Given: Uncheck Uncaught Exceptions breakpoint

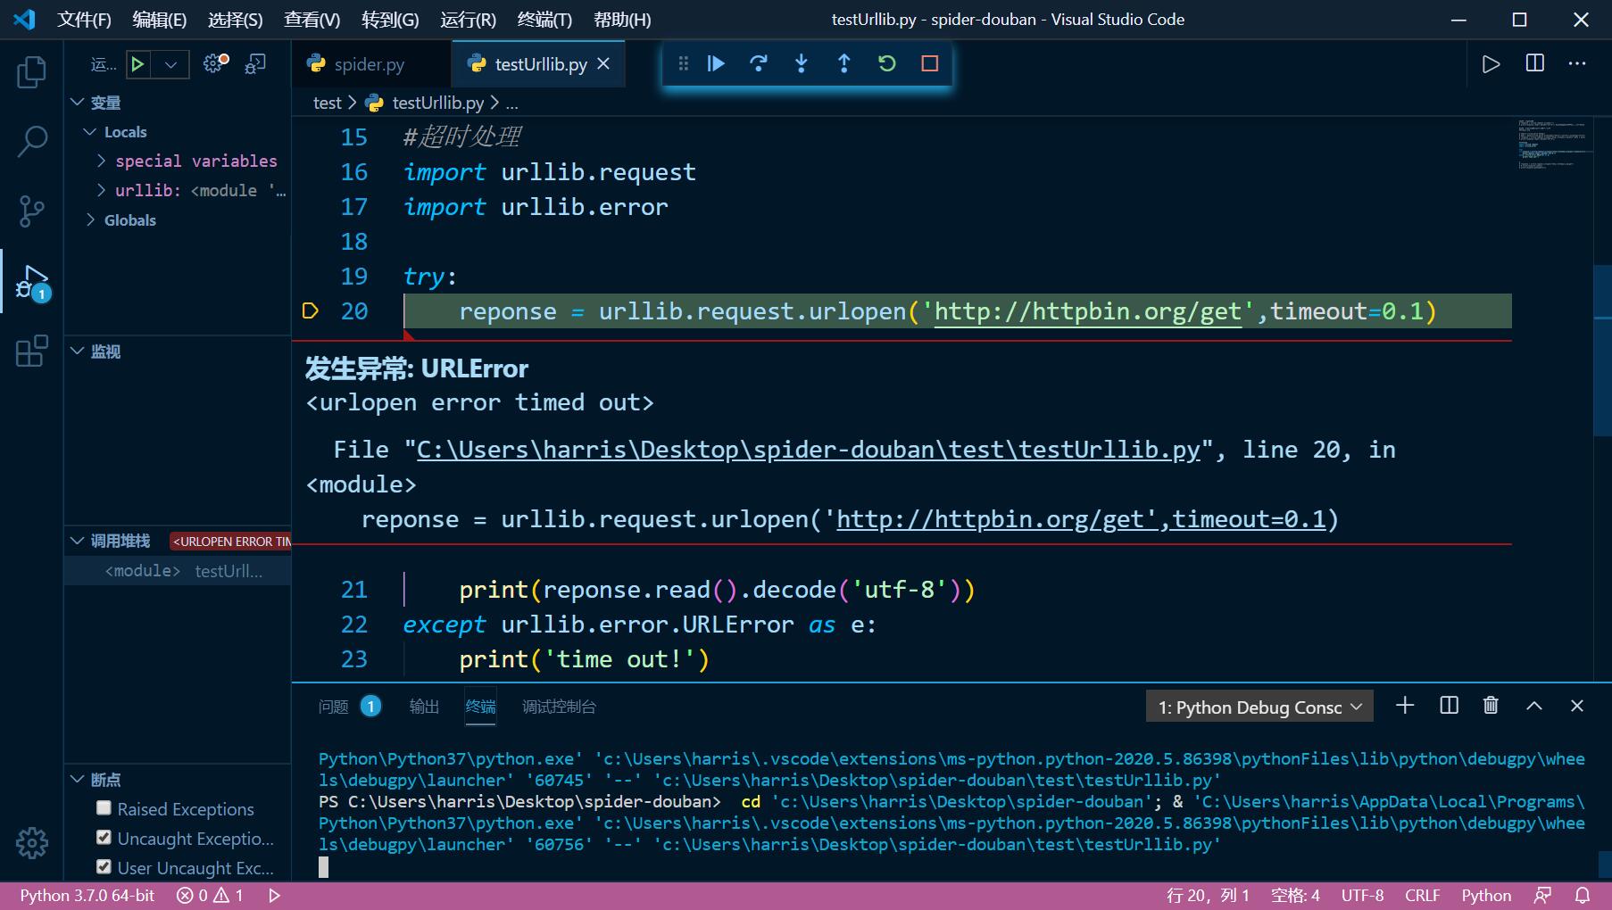Looking at the screenshot, I should click(104, 838).
